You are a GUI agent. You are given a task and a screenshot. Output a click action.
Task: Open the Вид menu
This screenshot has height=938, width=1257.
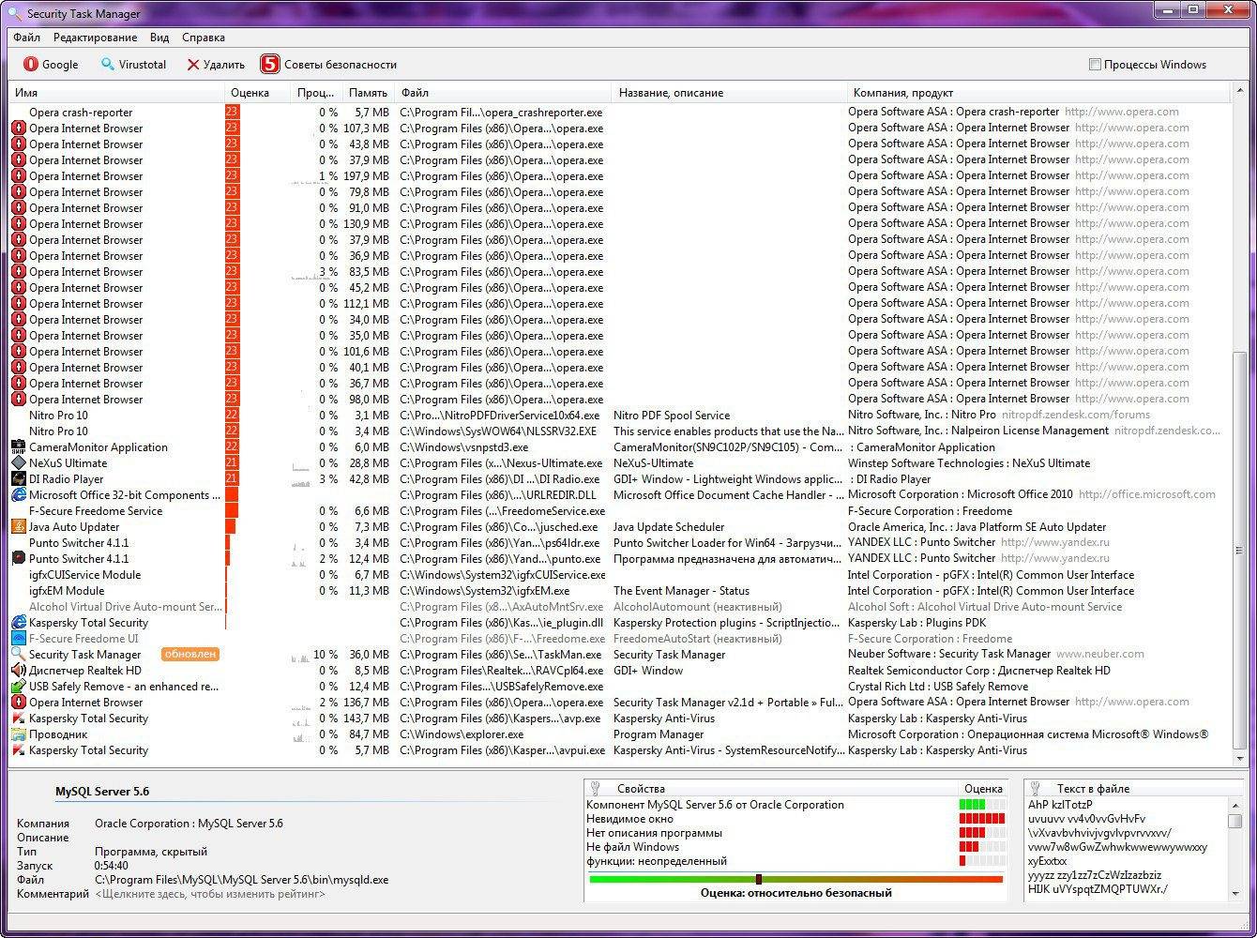click(x=159, y=38)
